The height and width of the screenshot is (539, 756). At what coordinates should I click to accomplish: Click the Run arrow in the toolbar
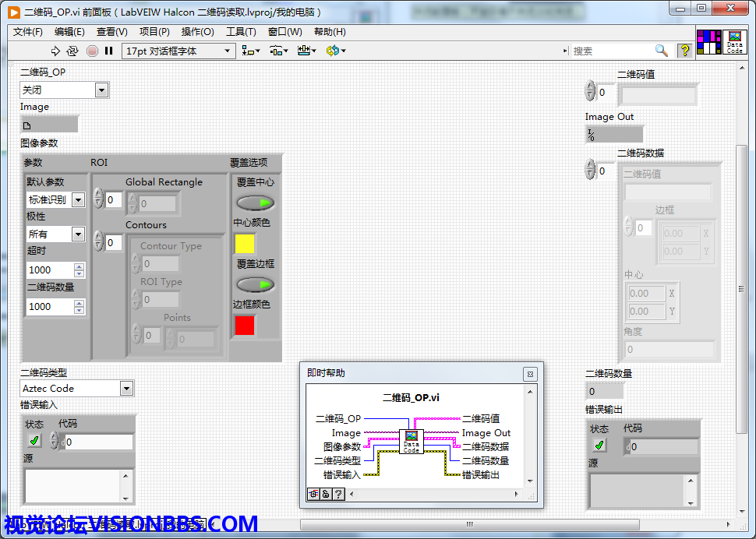(55, 51)
